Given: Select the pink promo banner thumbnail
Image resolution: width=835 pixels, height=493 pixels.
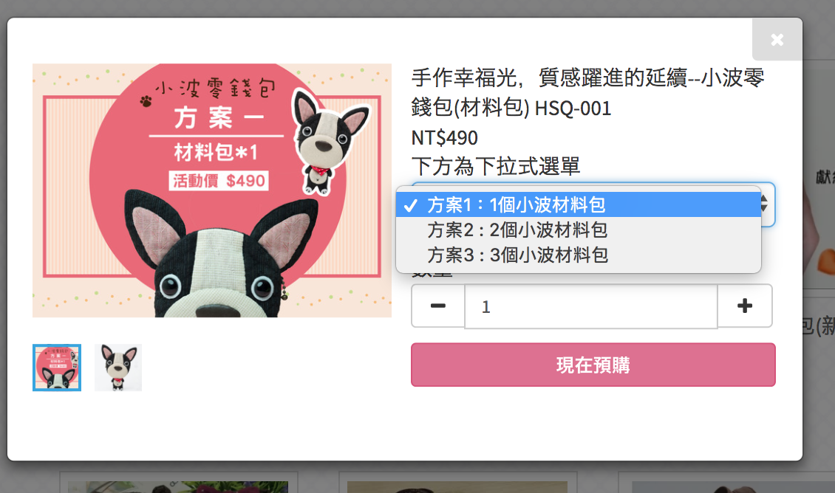Looking at the screenshot, I should click(57, 368).
